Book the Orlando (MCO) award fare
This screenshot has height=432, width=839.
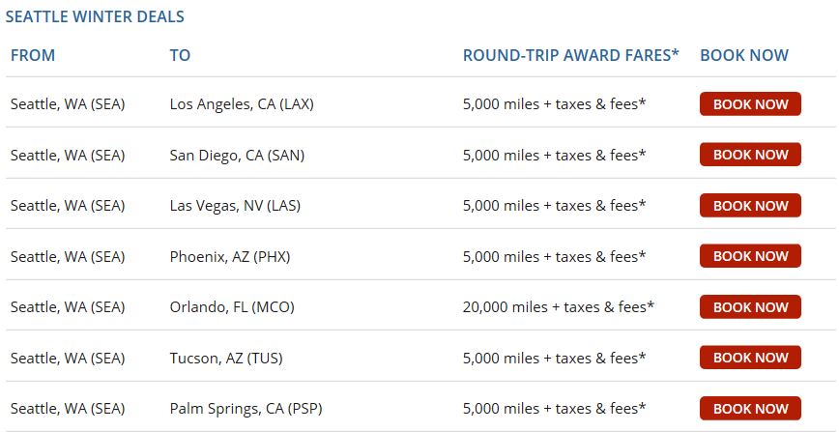(750, 307)
